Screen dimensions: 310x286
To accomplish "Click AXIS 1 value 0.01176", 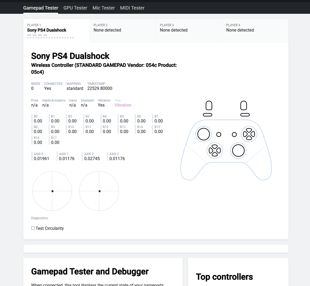I will (x=67, y=159).
